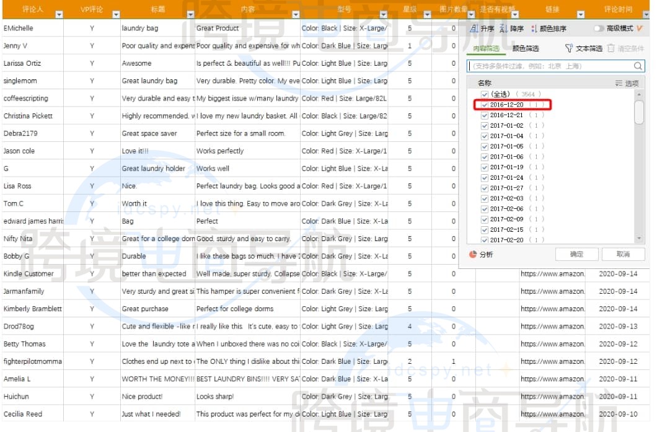The width and height of the screenshot is (657, 432).
Task: Open Amazon link in Cecilia Reed row
Action: [x=552, y=414]
